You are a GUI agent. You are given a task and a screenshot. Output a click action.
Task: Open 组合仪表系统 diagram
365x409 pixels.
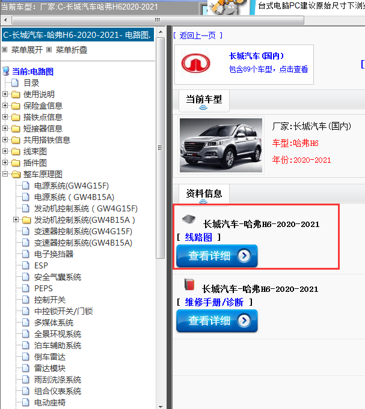click(58, 391)
